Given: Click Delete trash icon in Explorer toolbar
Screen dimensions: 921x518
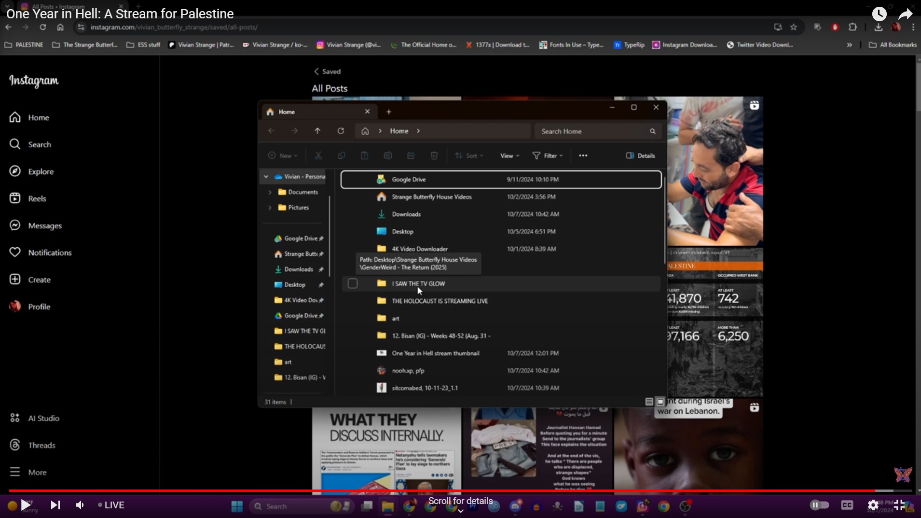Looking at the screenshot, I should click(434, 155).
